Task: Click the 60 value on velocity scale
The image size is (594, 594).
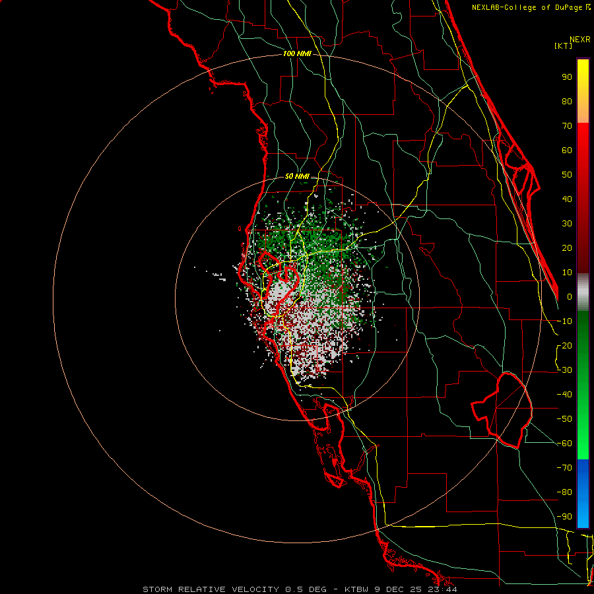Action: [567, 150]
